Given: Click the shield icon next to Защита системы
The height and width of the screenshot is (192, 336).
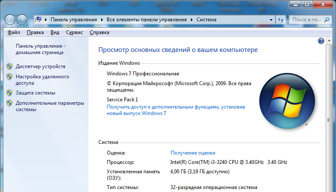Looking at the screenshot, I should tap(9, 92).
